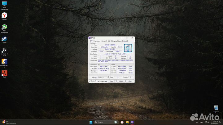
Task: Open File Explorer from the taskbar
Action: click(x=127, y=122)
